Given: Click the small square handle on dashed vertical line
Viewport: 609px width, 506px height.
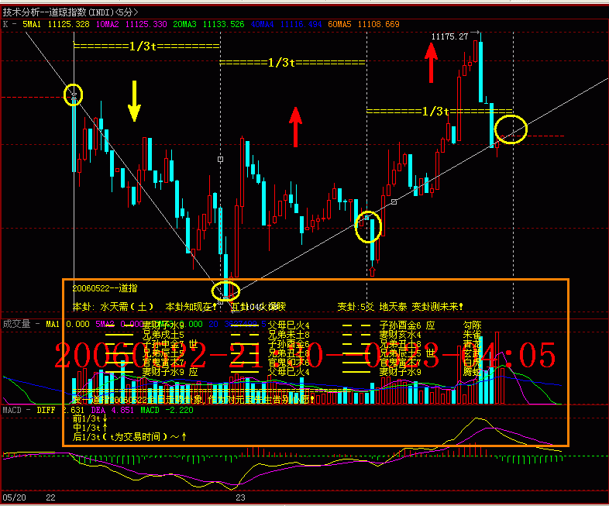Looking at the screenshot, I should [220, 159].
